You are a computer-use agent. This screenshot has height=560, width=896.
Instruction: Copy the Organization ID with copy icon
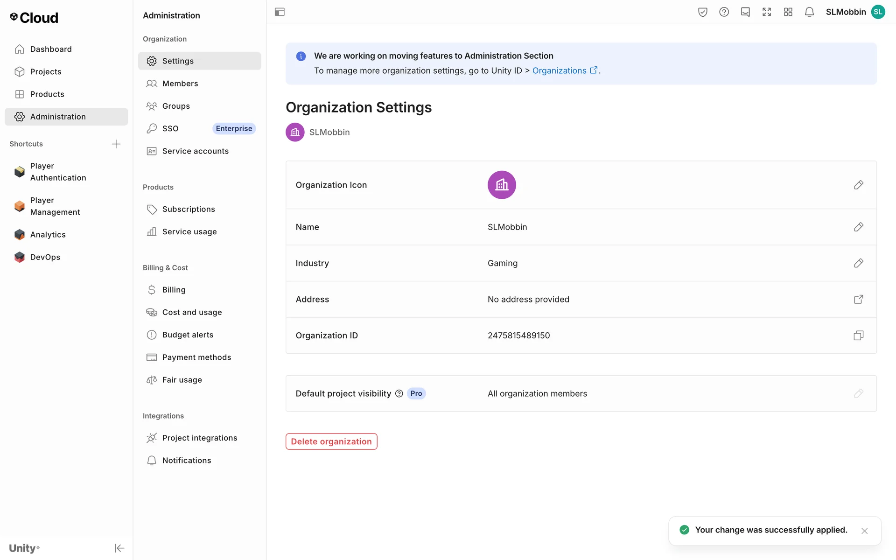point(858,336)
